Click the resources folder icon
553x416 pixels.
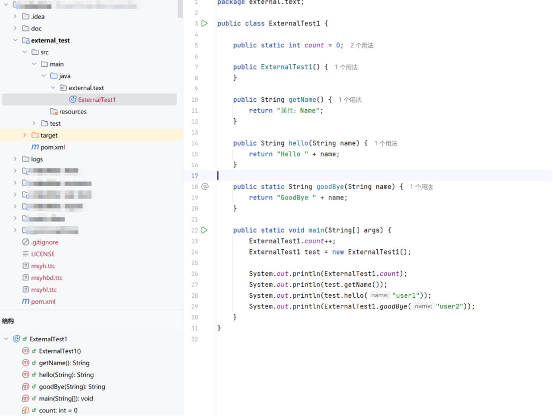54,111
